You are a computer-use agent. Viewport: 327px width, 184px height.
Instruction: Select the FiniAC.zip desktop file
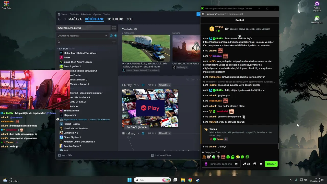6,5
